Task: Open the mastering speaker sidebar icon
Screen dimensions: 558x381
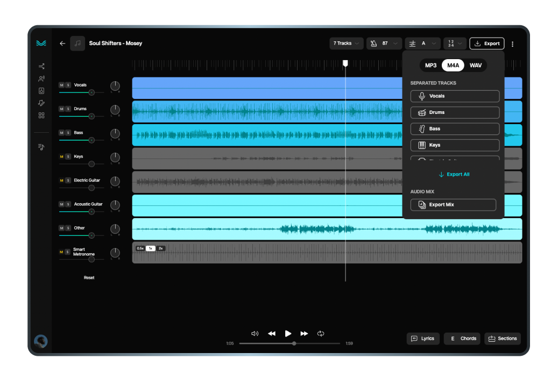Action: click(41, 91)
